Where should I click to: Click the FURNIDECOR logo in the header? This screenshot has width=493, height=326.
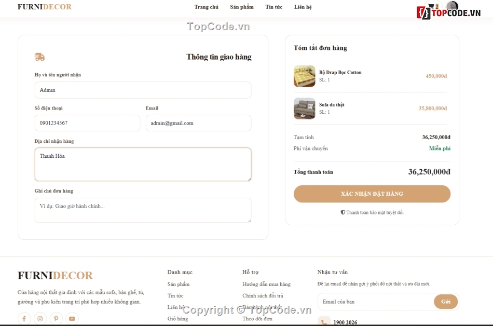[45, 7]
